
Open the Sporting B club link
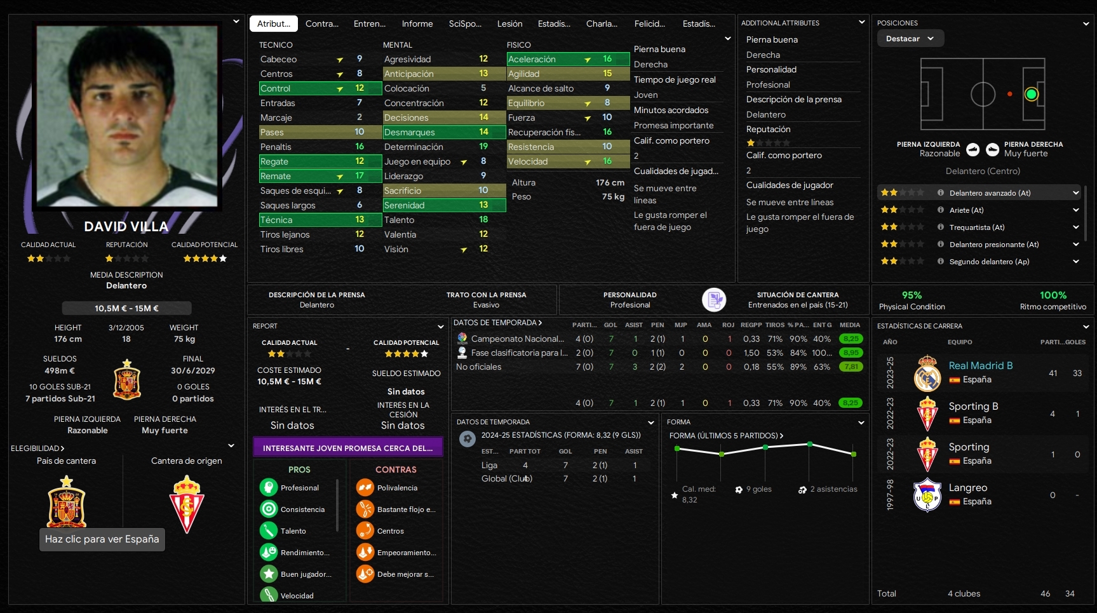(973, 406)
